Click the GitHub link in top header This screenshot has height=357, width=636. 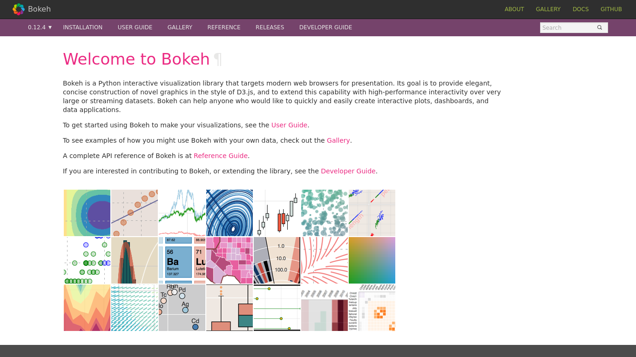point(611,9)
